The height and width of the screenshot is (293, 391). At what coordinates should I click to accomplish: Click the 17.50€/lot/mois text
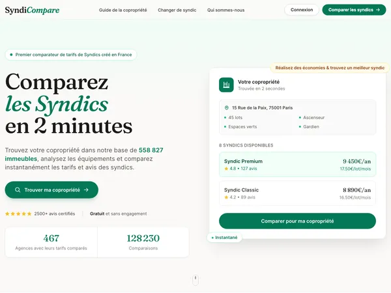point(355,169)
